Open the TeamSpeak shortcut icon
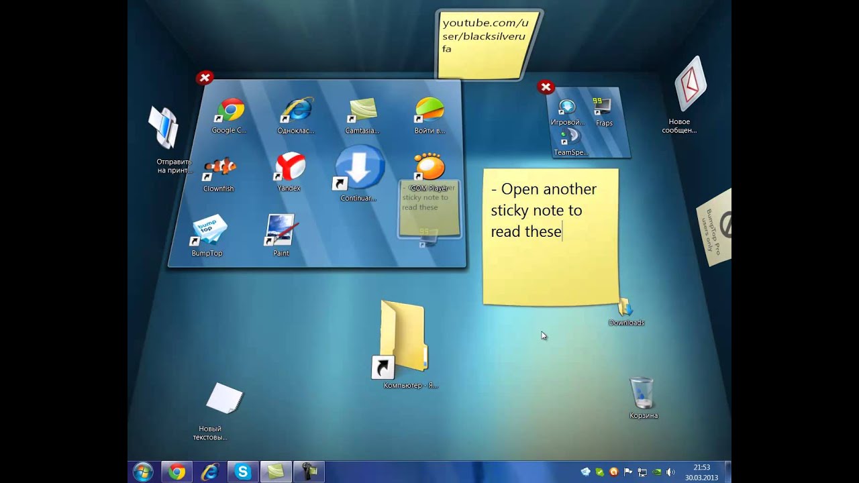The height and width of the screenshot is (483, 859). coord(569,138)
